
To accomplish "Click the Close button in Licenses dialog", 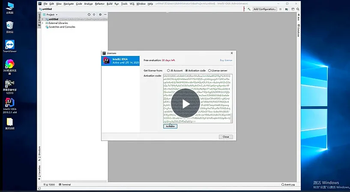I will point(226,137).
